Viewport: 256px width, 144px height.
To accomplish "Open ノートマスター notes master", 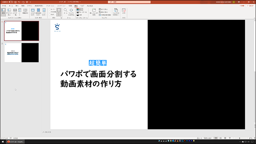I will 44,12.
